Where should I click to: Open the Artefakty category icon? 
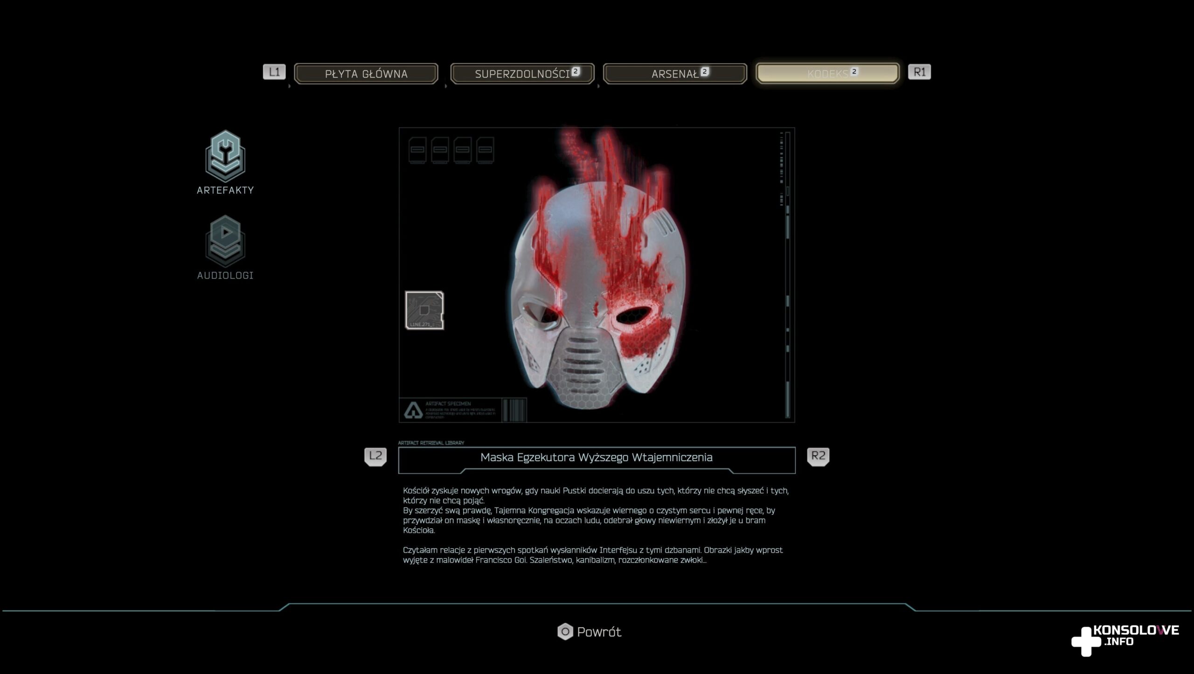[225, 157]
